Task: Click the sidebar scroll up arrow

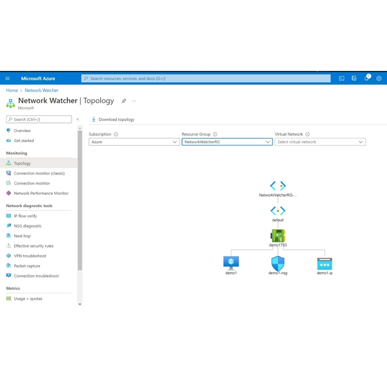Action: click(80, 128)
